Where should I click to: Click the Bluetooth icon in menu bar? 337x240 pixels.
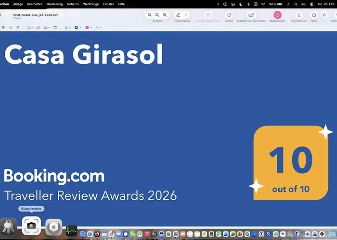[x=248, y=4]
